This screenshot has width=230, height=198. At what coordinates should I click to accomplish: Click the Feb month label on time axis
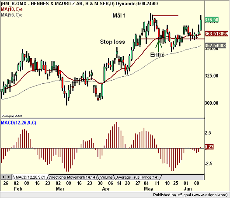click(x=18, y=189)
